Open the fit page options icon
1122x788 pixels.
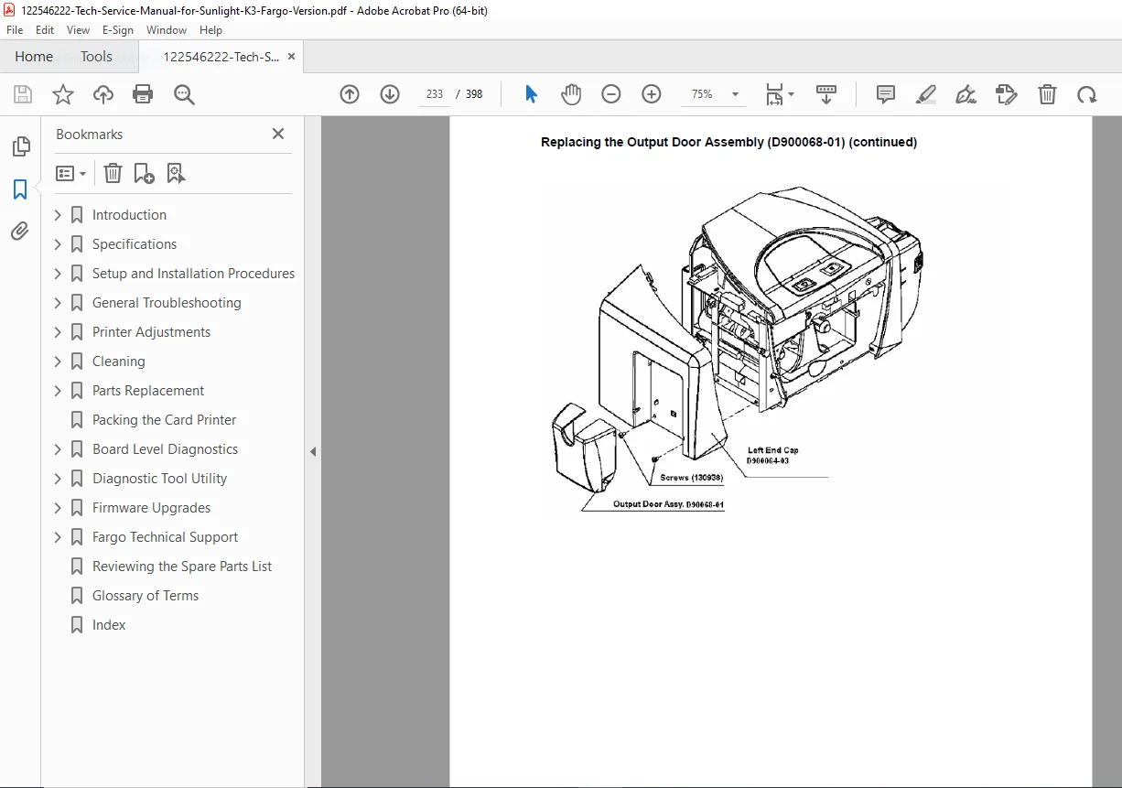(x=780, y=94)
